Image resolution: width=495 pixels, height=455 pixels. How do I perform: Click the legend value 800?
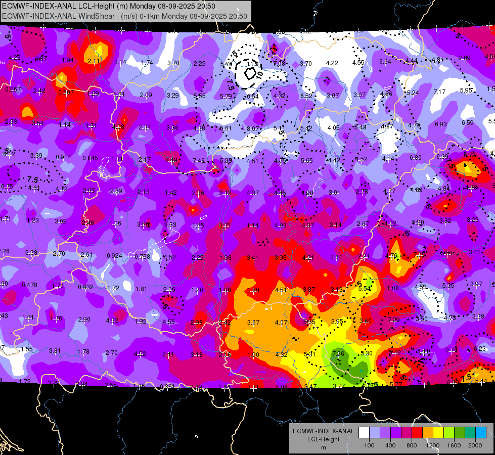click(412, 445)
